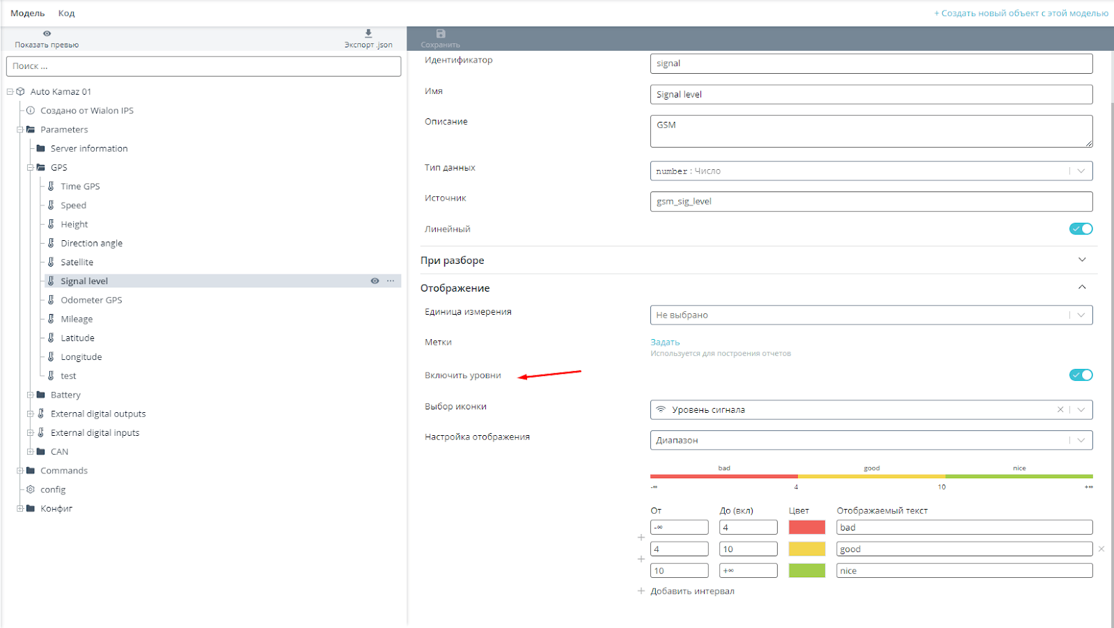The height and width of the screenshot is (628, 1114).
Task: Click the Источник field gsm_sig_level
Action: [871, 201]
